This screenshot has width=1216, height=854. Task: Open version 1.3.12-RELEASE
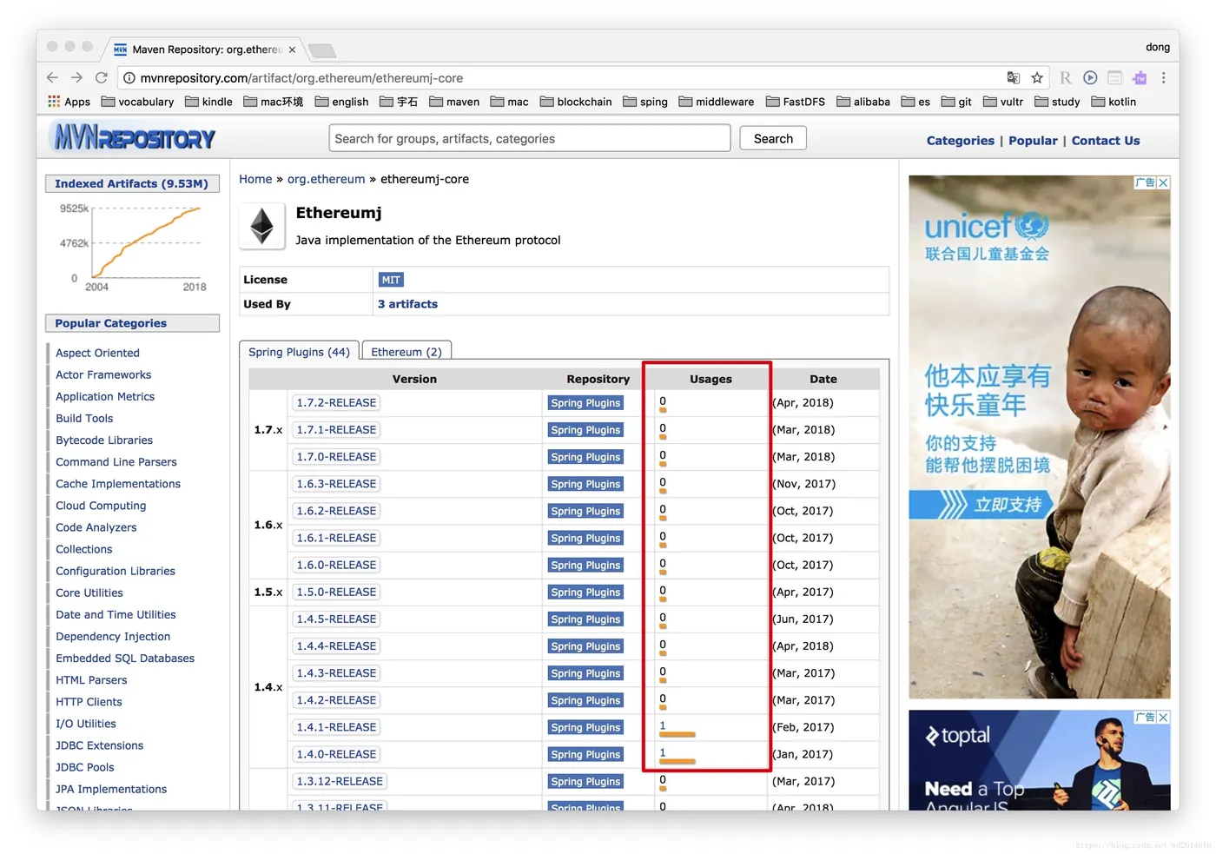pyautogui.click(x=340, y=781)
